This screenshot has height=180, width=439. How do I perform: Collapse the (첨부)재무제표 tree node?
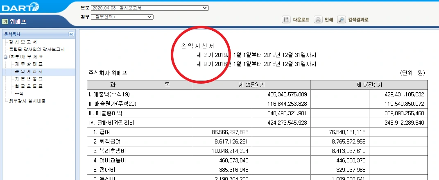click(x=6, y=57)
